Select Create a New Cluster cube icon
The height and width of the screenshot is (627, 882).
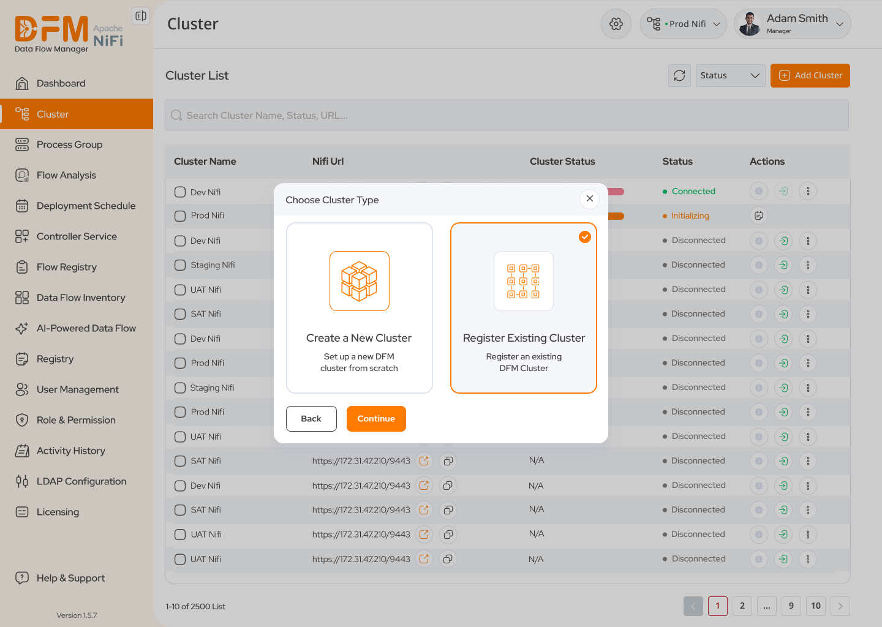click(360, 281)
